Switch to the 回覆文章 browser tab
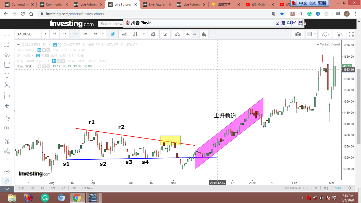Image resolution: width=361 pixels, height=203 pixels. tap(225, 4)
